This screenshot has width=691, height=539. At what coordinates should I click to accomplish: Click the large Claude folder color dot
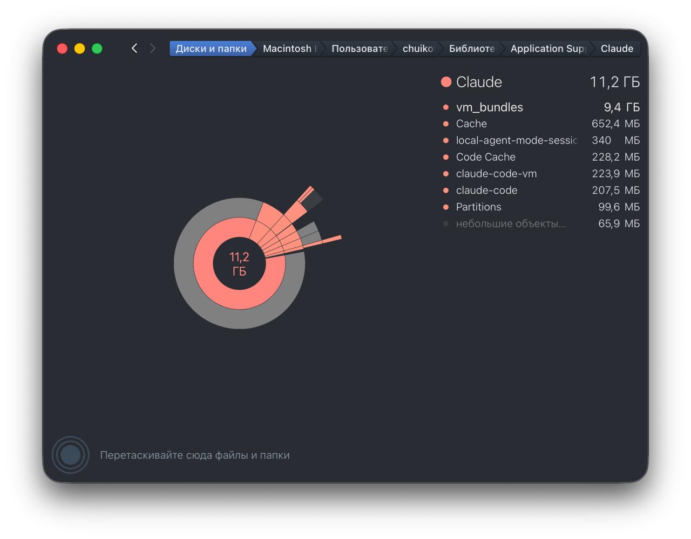click(446, 82)
